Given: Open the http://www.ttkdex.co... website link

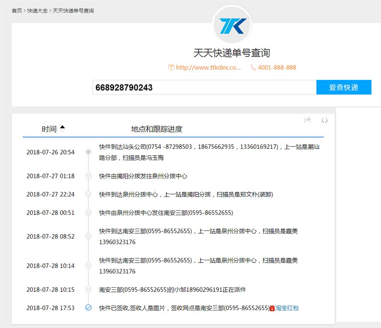Looking at the screenshot, I should (x=208, y=67).
